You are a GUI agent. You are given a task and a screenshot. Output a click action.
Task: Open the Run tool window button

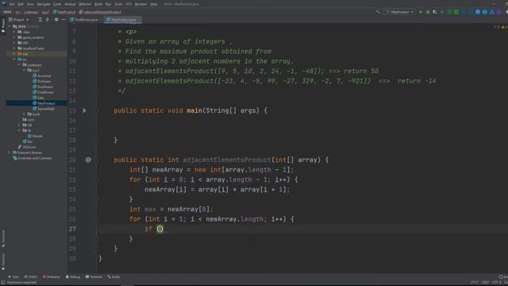[x=13, y=277]
